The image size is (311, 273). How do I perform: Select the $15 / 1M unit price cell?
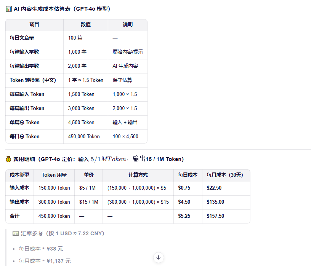tap(88, 202)
